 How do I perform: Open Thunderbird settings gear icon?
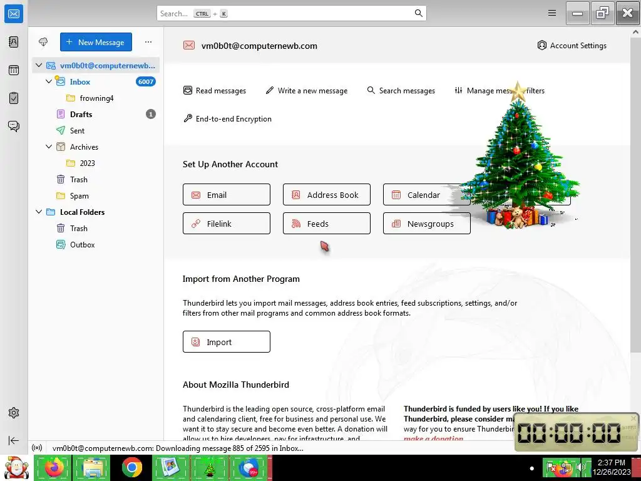point(14,413)
